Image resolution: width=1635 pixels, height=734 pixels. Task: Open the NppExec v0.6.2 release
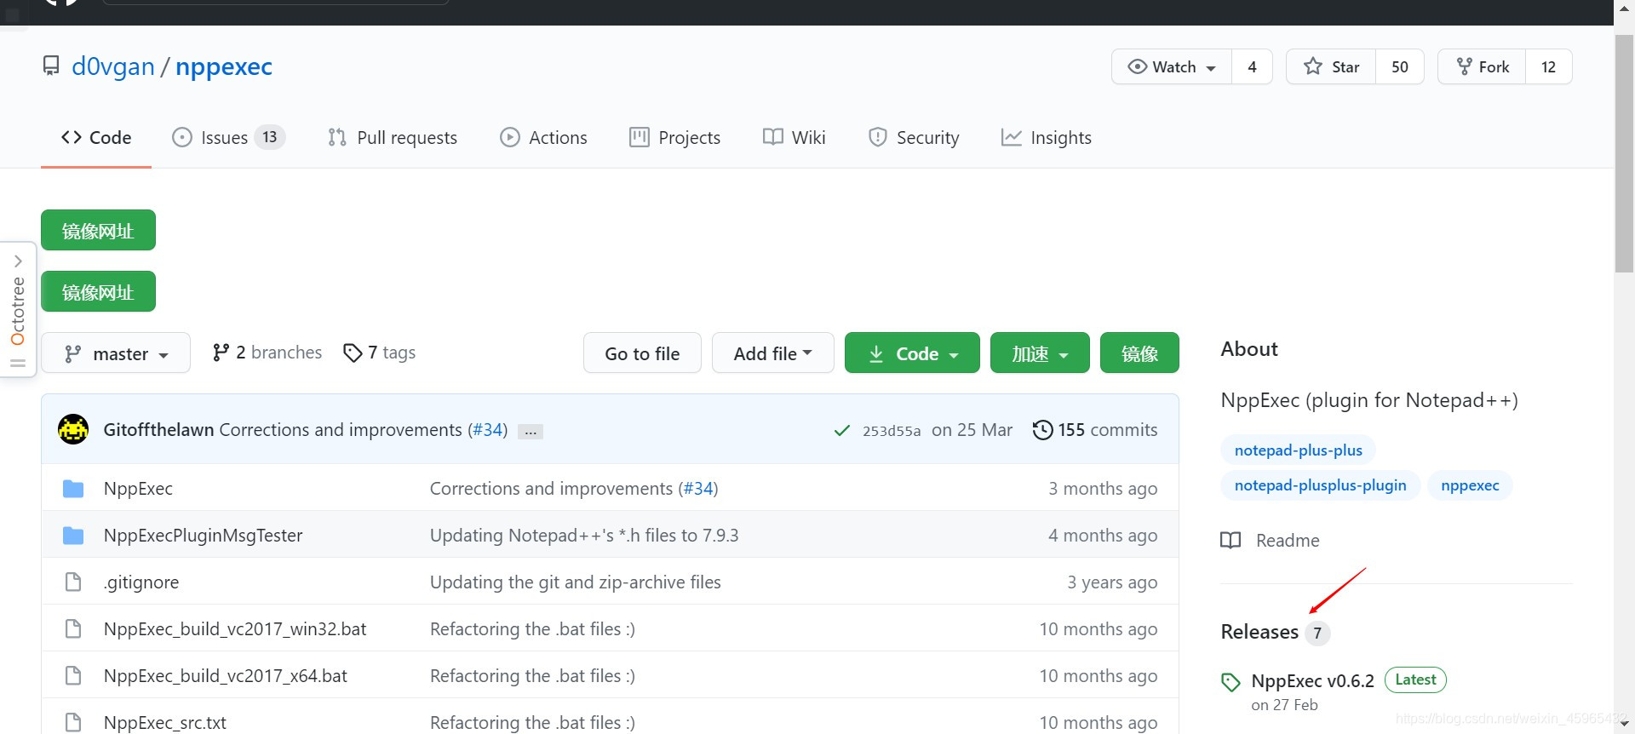click(1312, 680)
